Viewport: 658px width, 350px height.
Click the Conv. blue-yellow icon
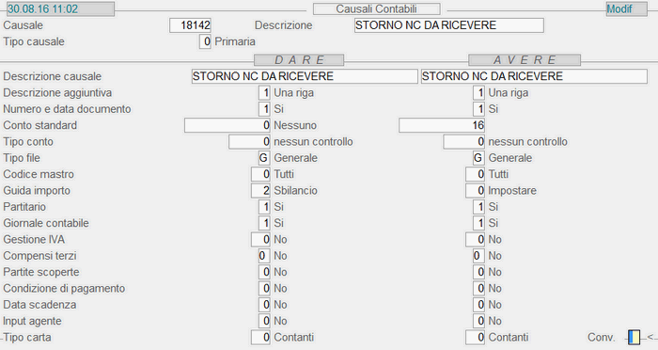pyautogui.click(x=634, y=337)
